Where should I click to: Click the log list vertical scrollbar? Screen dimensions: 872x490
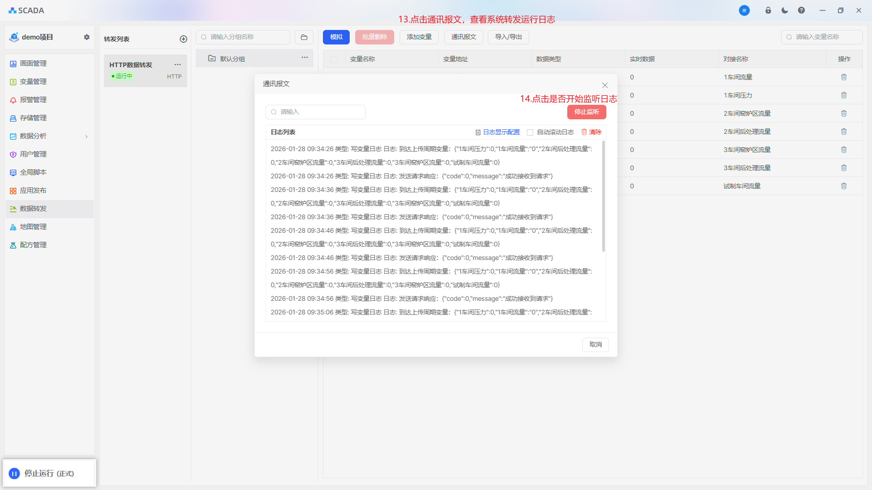click(x=604, y=196)
